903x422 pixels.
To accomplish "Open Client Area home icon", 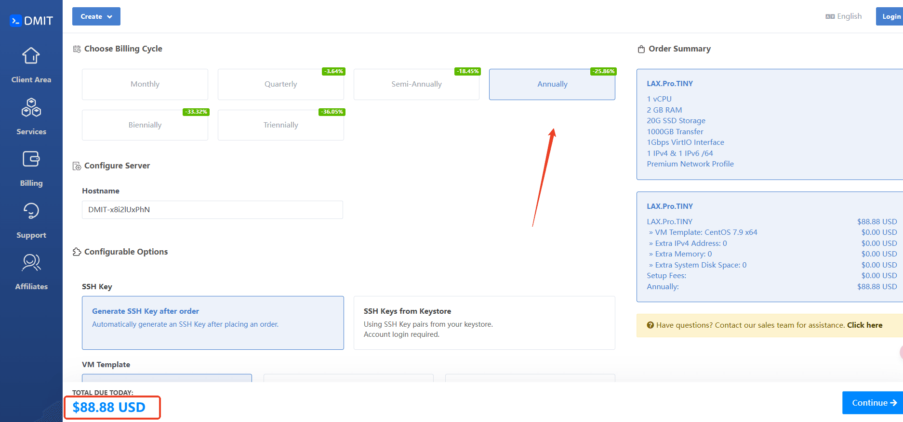I will coord(31,56).
